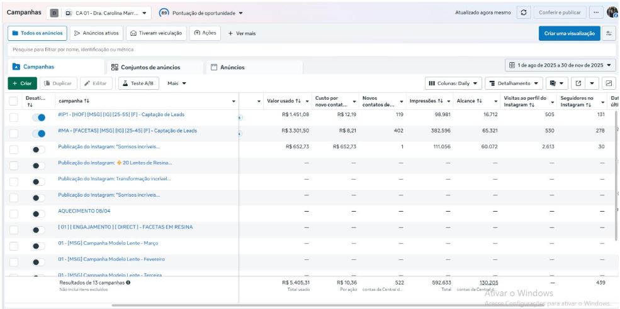Open the three-dots more options menu
The image size is (620, 309).
[597, 13]
